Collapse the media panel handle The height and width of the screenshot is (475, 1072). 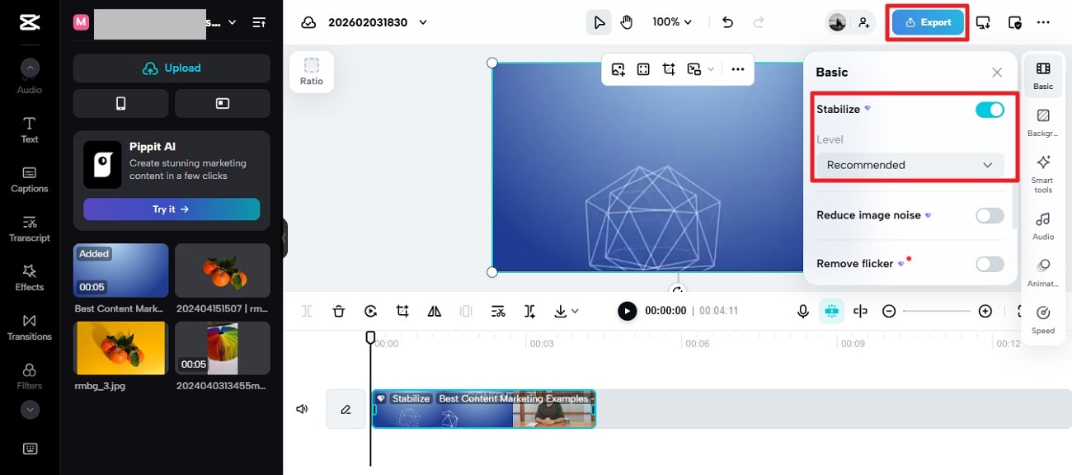coord(284,238)
